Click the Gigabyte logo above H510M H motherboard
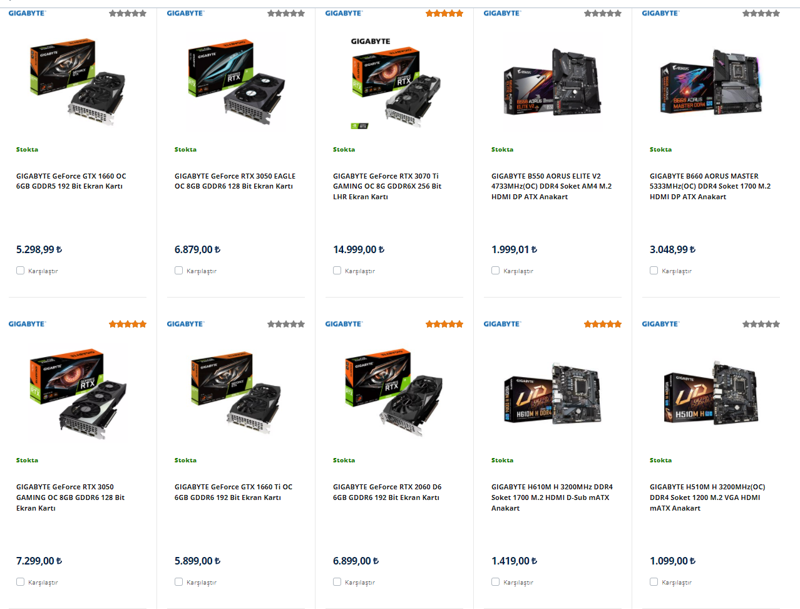The height and width of the screenshot is (609, 800). [x=660, y=324]
